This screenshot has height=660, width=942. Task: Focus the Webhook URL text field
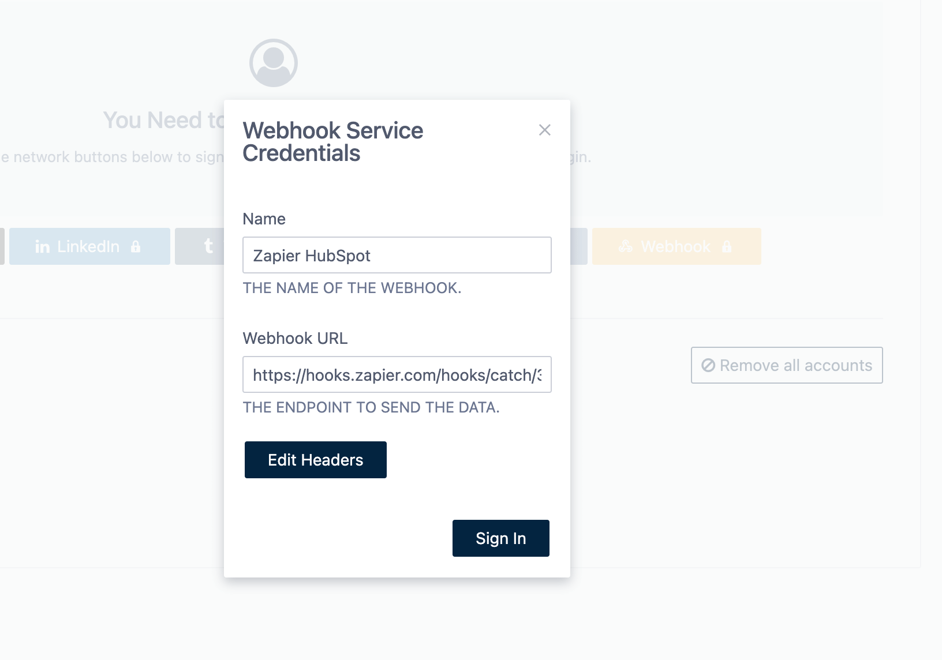click(x=397, y=374)
